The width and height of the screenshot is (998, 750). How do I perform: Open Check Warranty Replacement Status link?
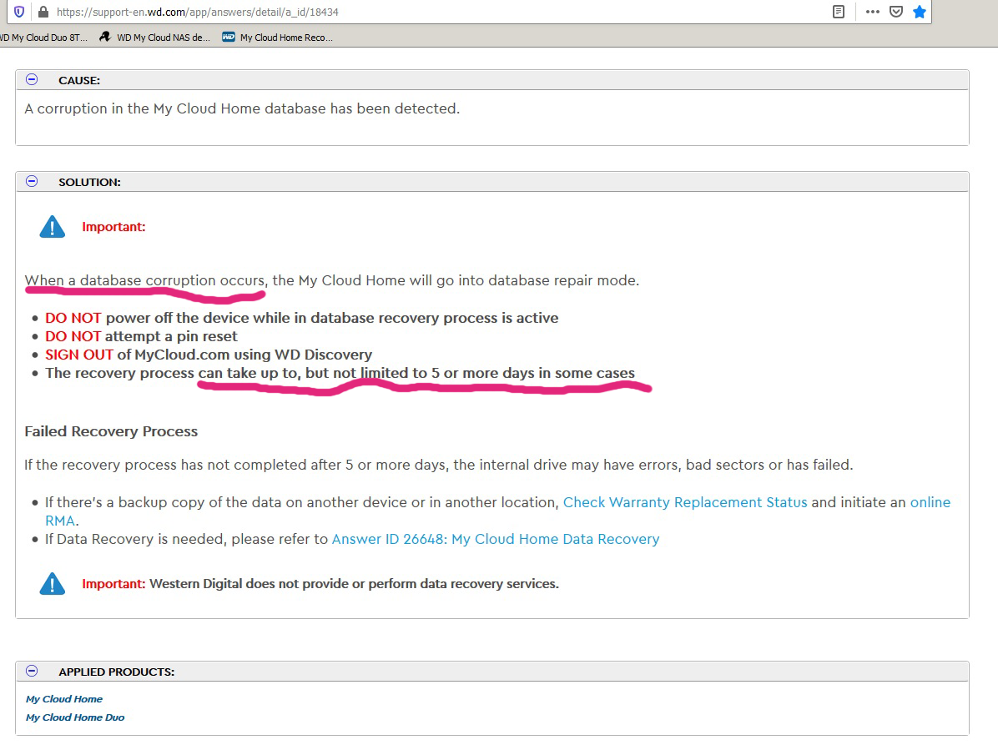tap(685, 502)
